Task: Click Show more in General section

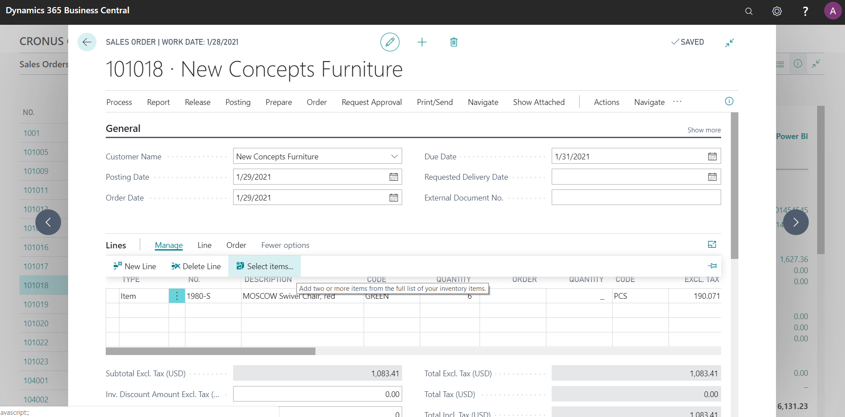Action: tap(704, 130)
